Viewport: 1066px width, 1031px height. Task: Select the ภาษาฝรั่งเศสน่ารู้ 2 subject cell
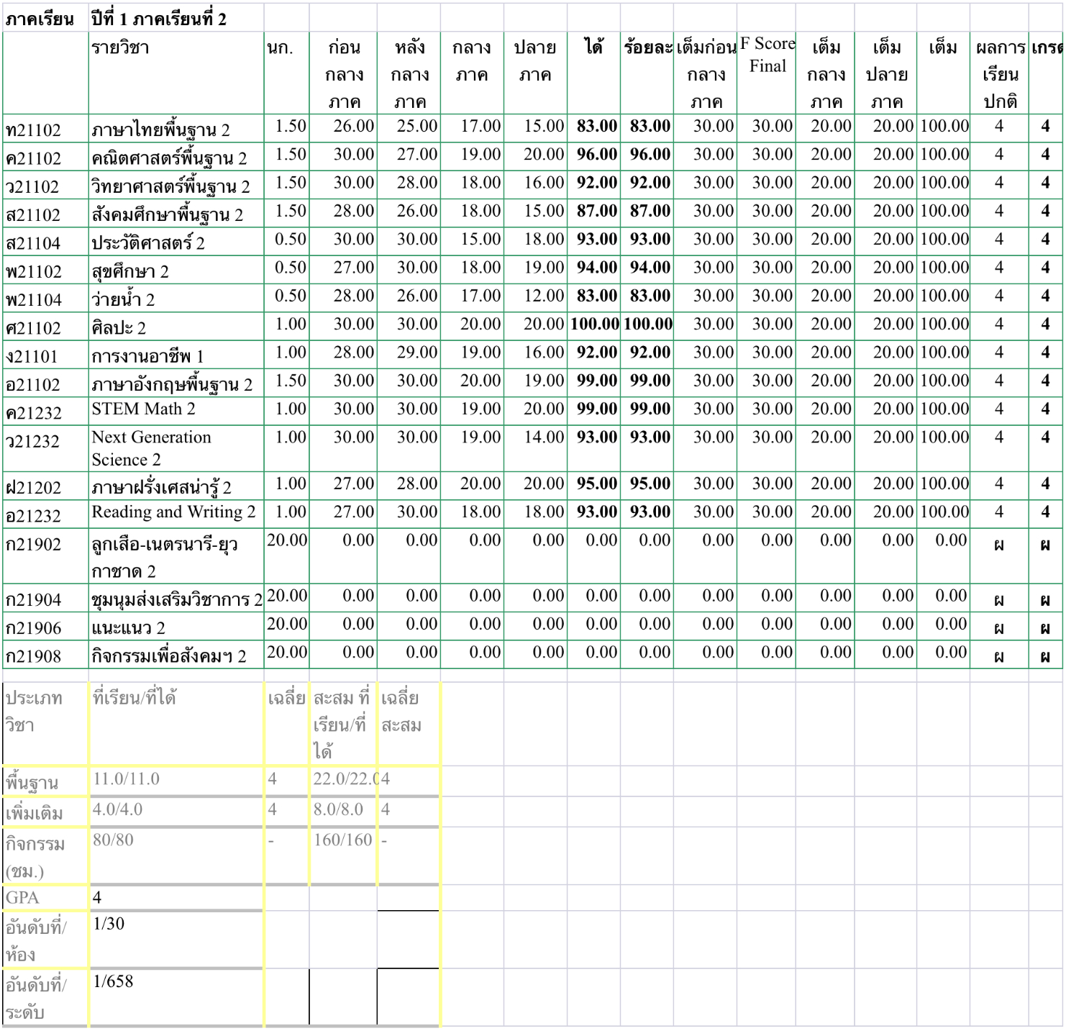pyautogui.click(x=176, y=486)
